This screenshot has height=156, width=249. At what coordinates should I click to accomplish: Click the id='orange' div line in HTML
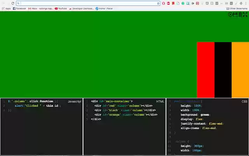[x=126, y=115]
